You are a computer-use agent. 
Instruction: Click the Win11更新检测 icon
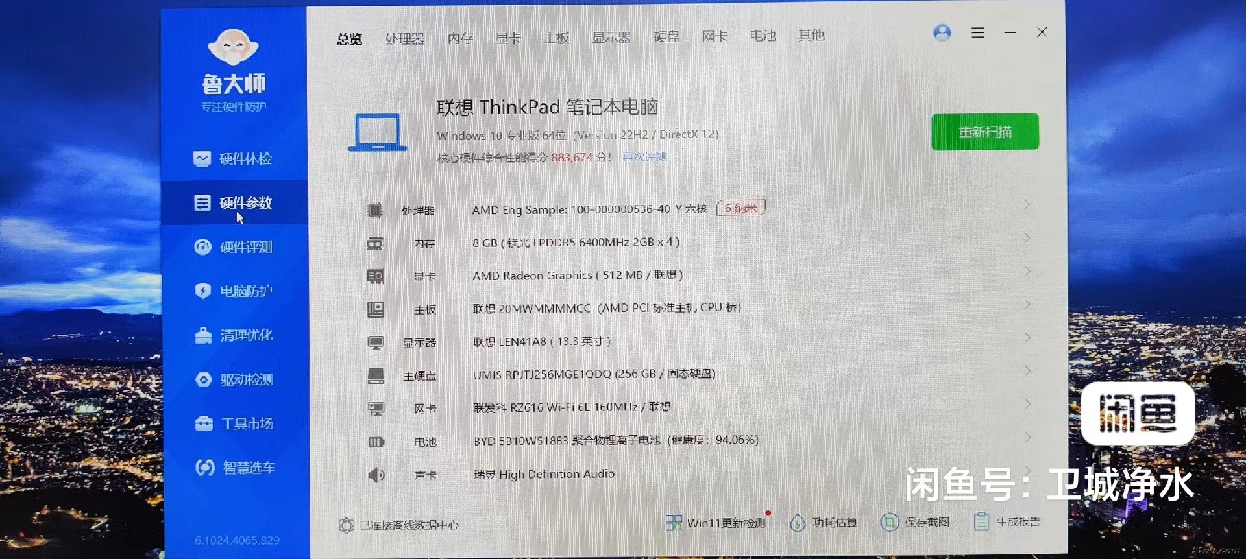(x=674, y=523)
